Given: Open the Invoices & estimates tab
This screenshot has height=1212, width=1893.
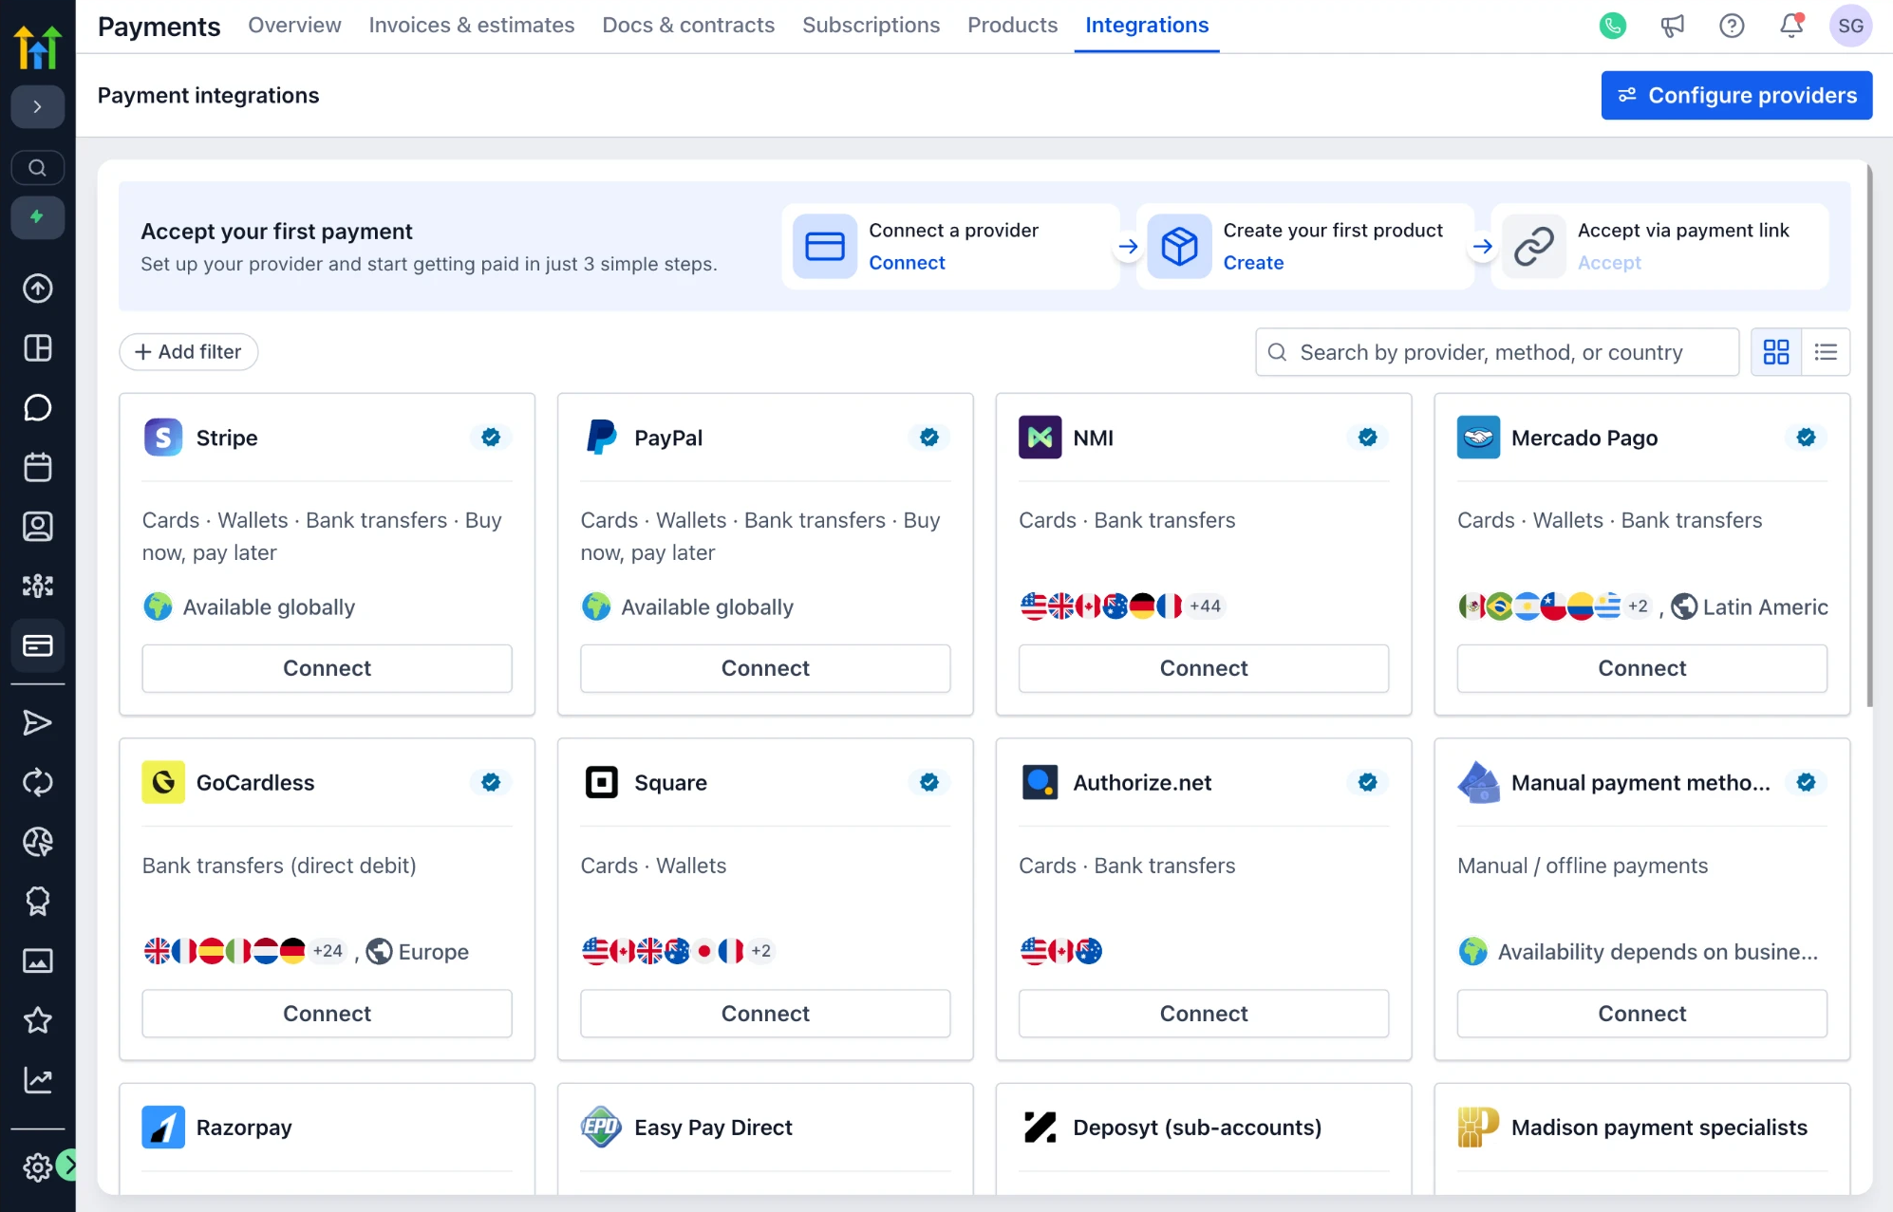Looking at the screenshot, I should [472, 26].
